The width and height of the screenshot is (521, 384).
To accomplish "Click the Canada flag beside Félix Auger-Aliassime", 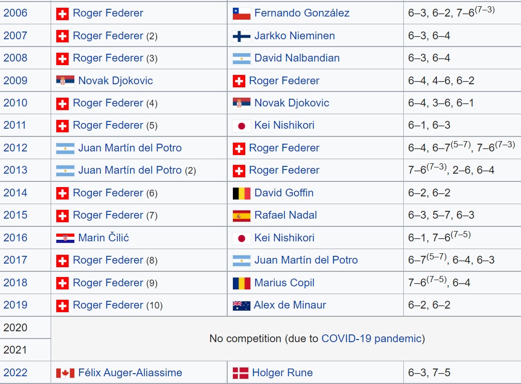I will [65, 373].
